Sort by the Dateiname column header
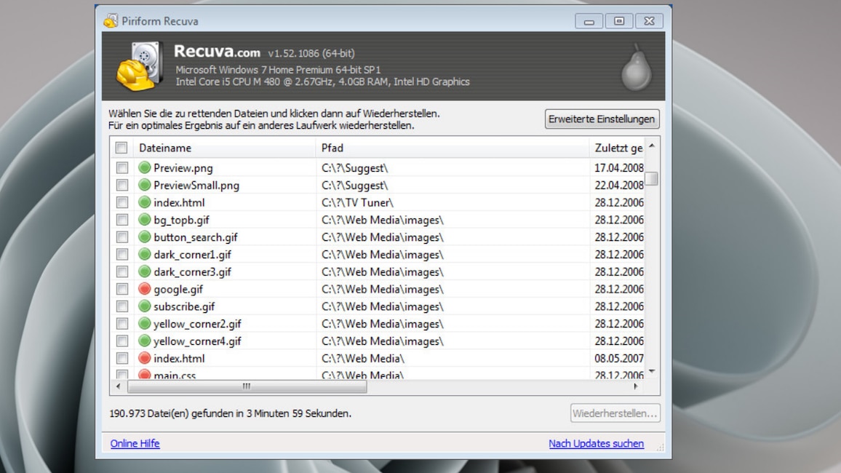The width and height of the screenshot is (841, 473). [226, 148]
